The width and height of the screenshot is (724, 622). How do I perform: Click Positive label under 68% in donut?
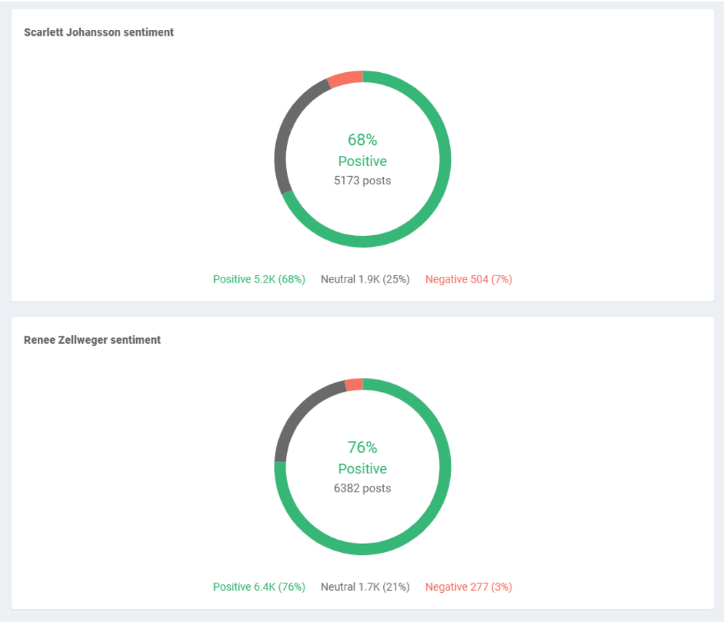click(362, 161)
